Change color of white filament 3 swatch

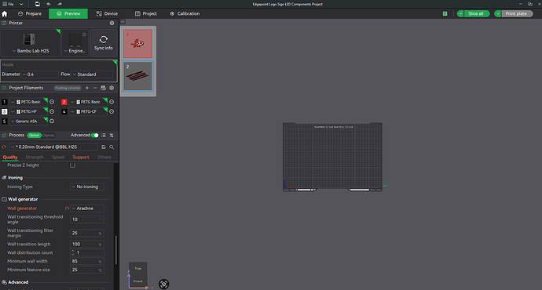[x=4, y=112]
